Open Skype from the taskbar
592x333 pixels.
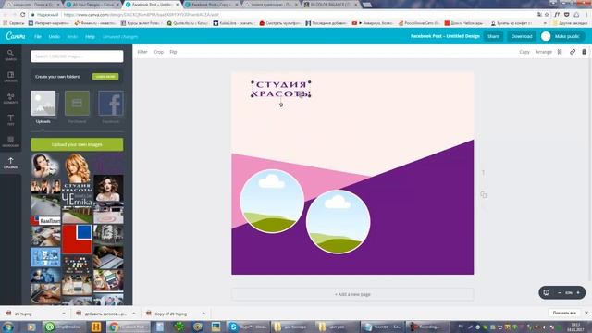(248, 327)
